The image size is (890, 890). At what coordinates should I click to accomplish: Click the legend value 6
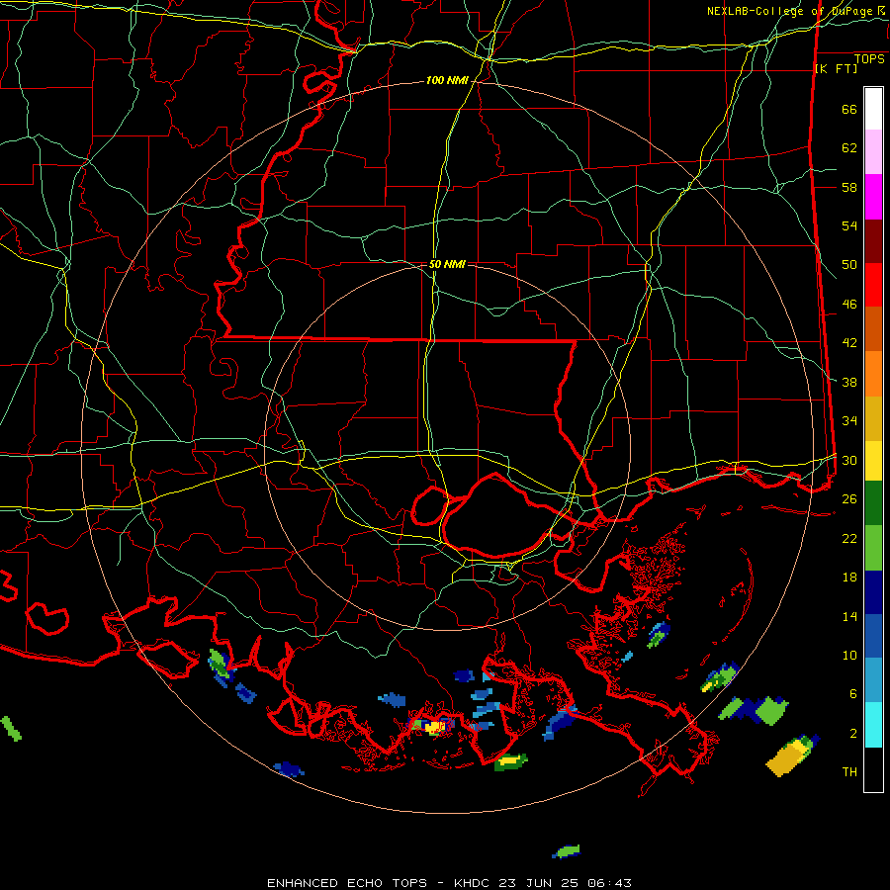coord(852,694)
